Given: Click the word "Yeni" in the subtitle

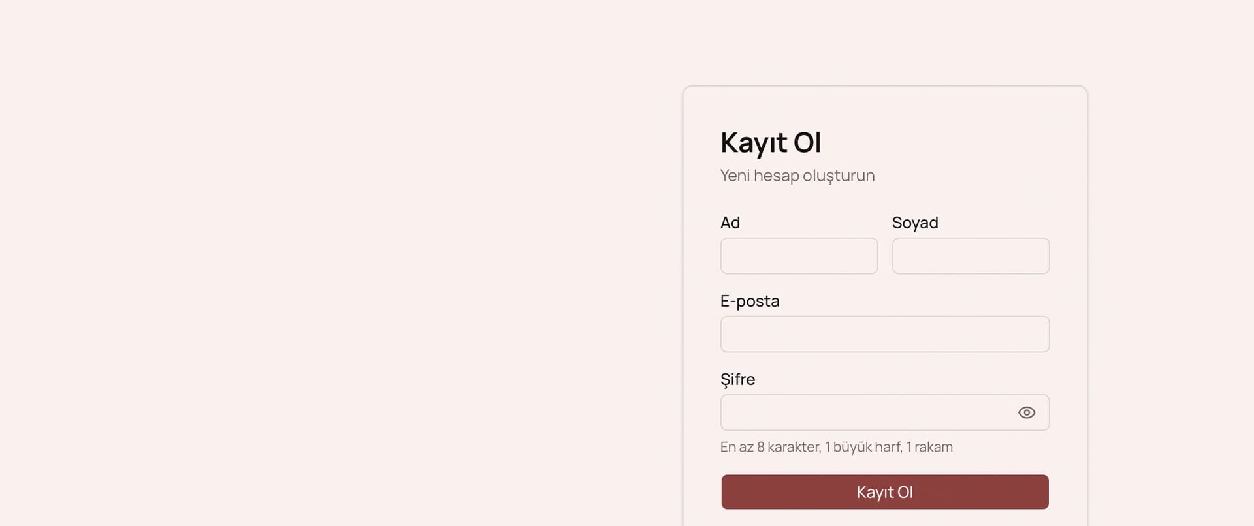Looking at the screenshot, I should click(734, 176).
